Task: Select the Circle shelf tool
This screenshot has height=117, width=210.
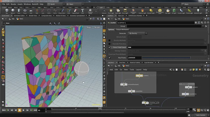Action: (49, 11)
